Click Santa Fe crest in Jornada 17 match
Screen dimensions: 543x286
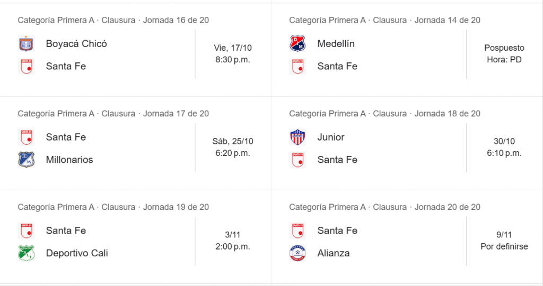click(26, 137)
